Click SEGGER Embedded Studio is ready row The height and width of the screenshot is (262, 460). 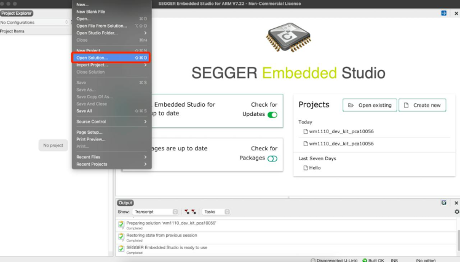click(x=286, y=250)
